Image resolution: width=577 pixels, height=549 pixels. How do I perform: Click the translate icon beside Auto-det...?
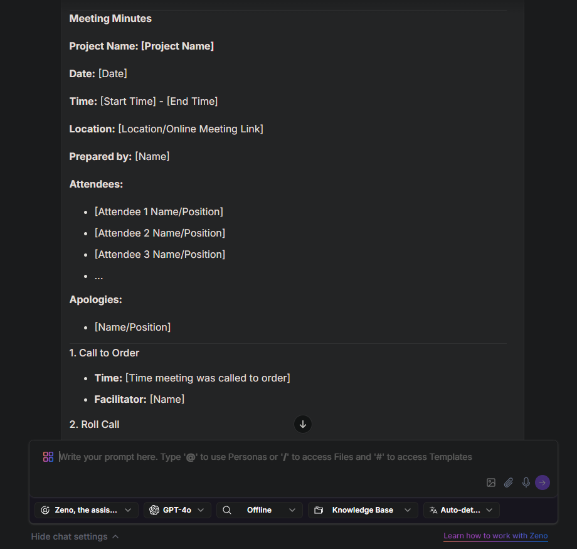pos(433,510)
